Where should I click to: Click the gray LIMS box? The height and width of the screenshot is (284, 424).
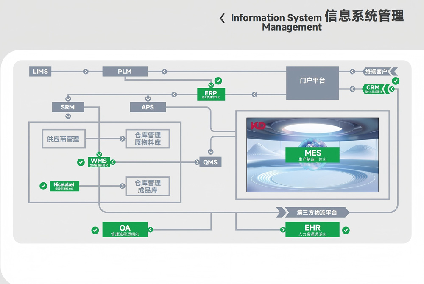tap(41, 72)
